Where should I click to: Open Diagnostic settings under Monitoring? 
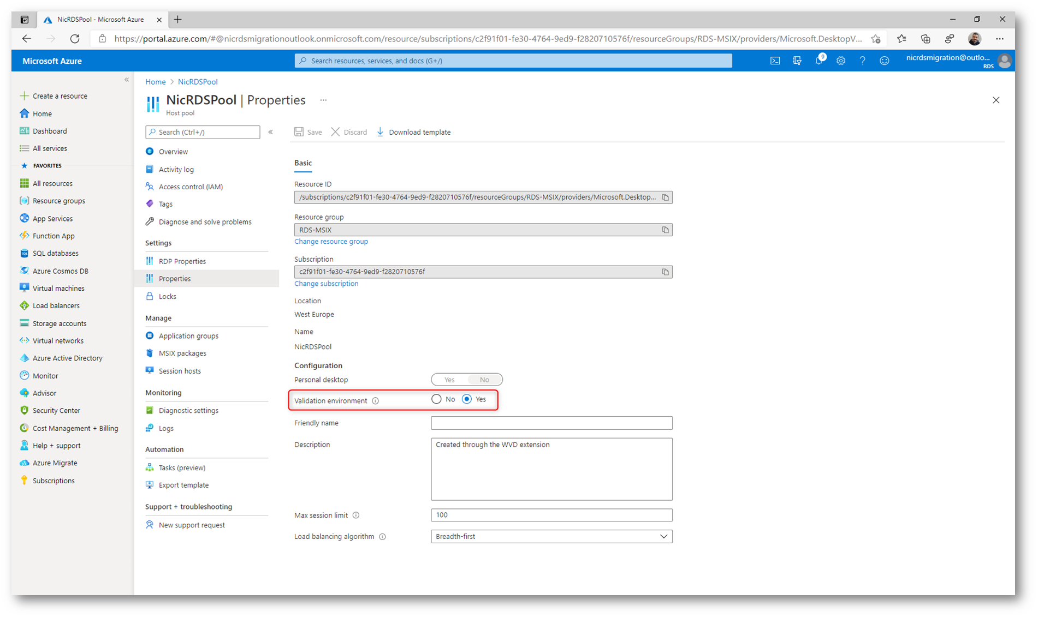click(188, 411)
